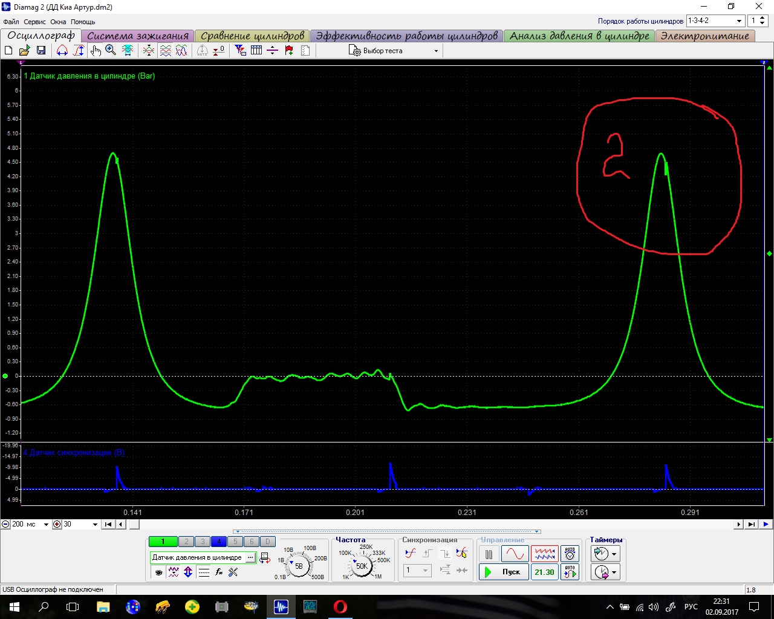This screenshot has height=619, width=774.
Task: Toggle the D digital channel button
Action: [268, 542]
